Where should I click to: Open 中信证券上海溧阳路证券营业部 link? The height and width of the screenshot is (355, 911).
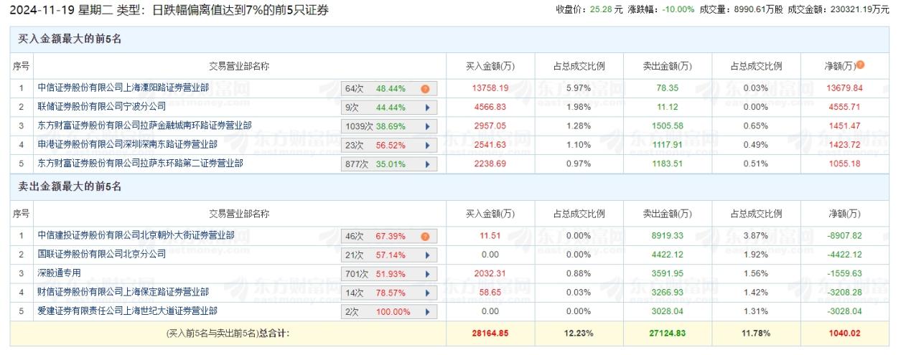(123, 88)
